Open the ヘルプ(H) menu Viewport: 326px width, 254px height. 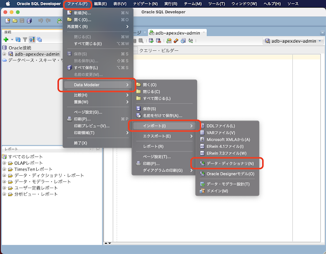pos(272,4)
